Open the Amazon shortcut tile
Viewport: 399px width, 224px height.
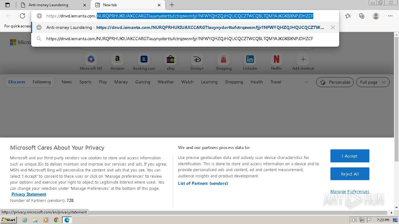click(118, 62)
